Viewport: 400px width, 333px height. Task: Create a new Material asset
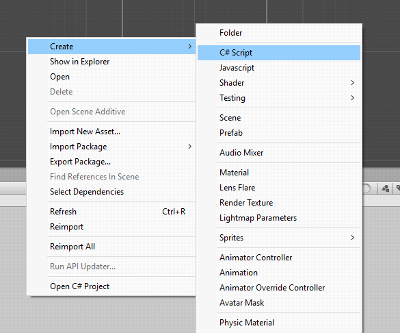pos(279,173)
